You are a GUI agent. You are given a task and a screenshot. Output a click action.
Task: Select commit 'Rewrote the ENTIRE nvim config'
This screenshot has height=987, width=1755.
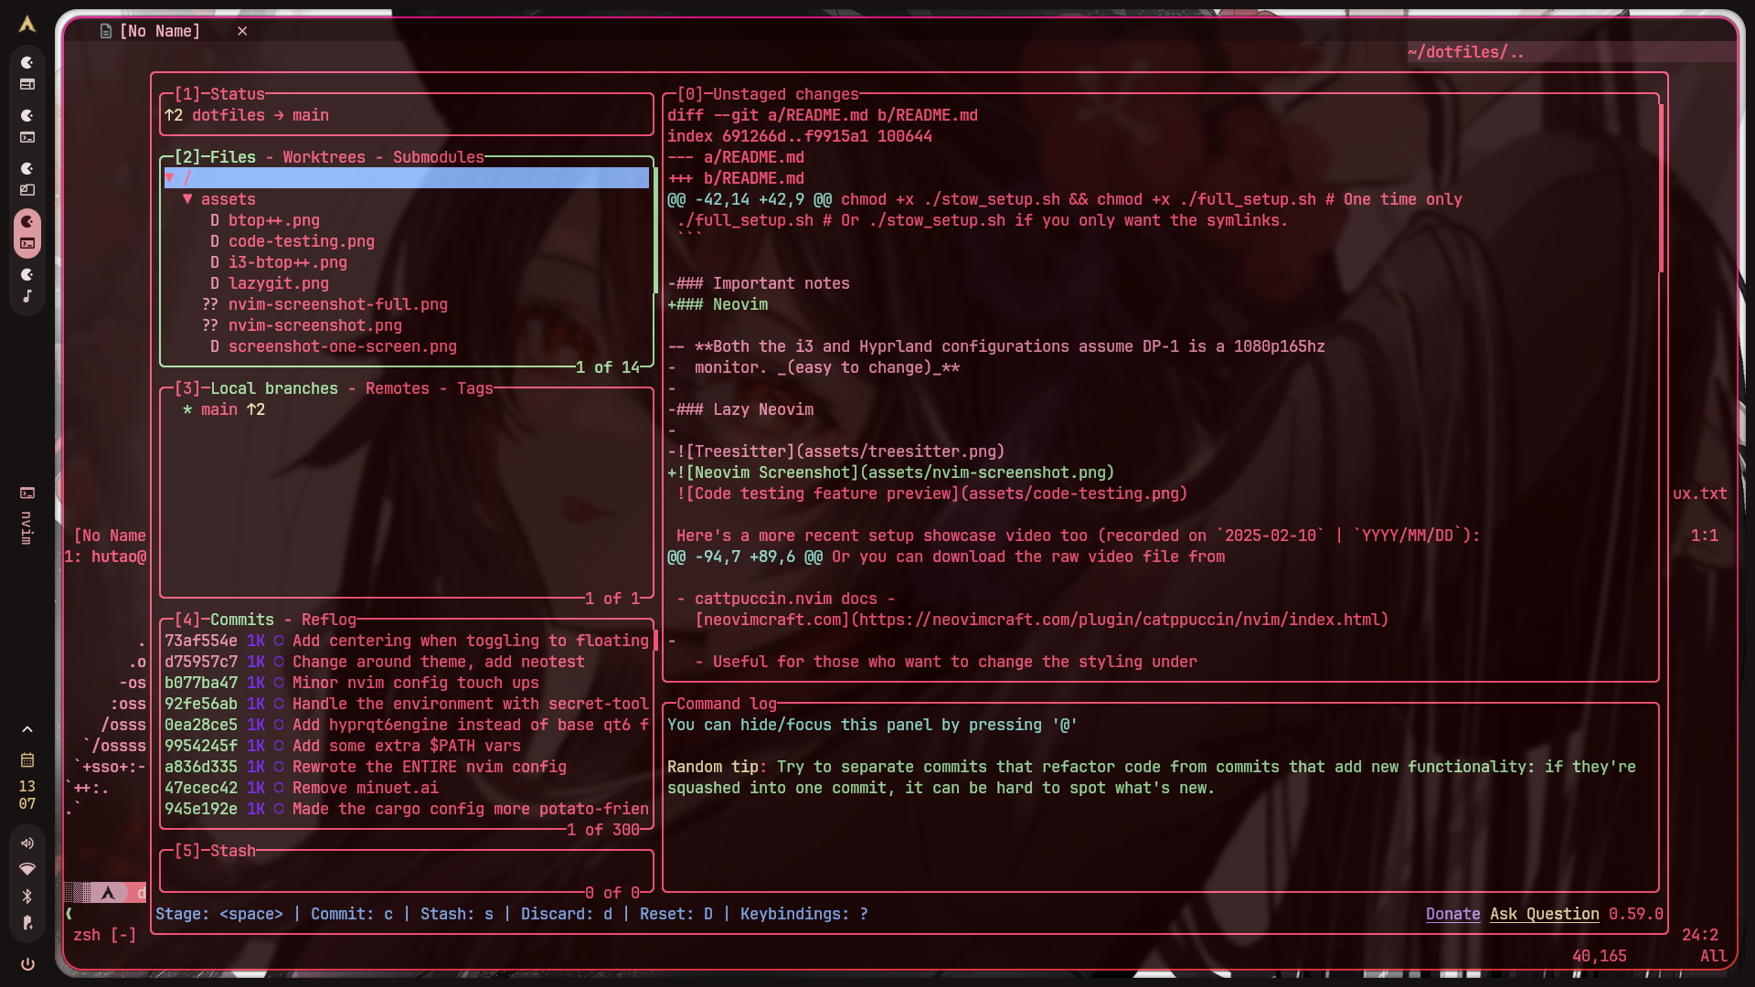pyautogui.click(x=407, y=767)
